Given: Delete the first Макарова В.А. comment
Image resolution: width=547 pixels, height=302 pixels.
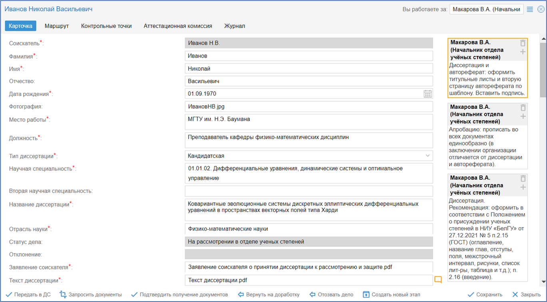Looking at the screenshot, I should click(x=523, y=43).
